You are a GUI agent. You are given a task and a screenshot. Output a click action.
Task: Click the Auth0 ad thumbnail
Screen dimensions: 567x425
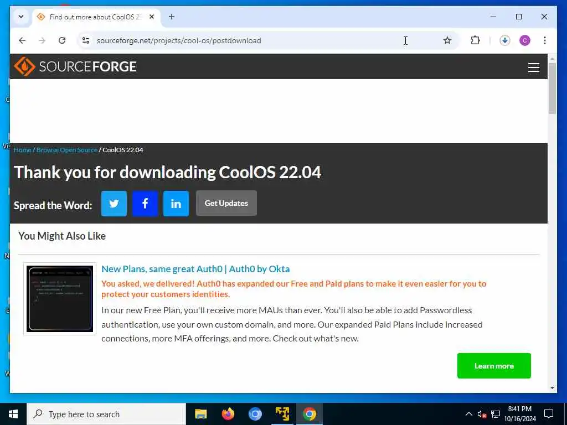(60, 299)
